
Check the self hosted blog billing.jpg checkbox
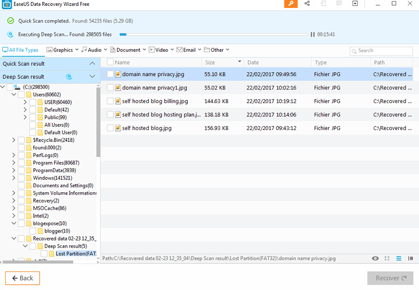point(110,101)
